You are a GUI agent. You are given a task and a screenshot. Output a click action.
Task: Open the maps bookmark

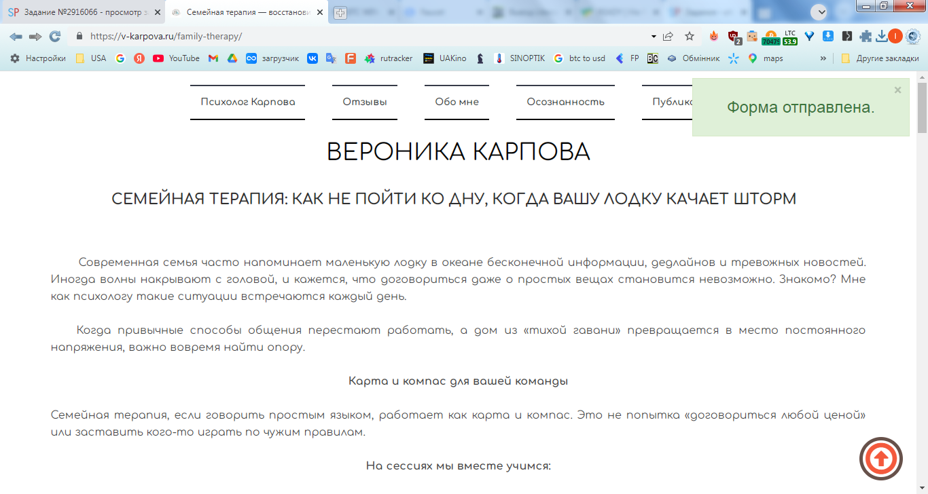765,58
